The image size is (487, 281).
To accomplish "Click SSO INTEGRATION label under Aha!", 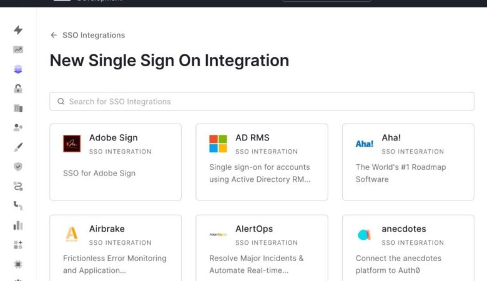I will point(413,152).
